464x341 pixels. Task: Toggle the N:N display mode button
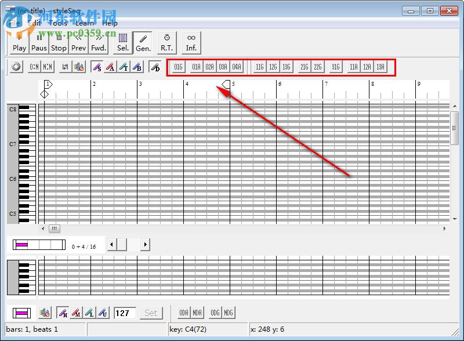pos(49,67)
